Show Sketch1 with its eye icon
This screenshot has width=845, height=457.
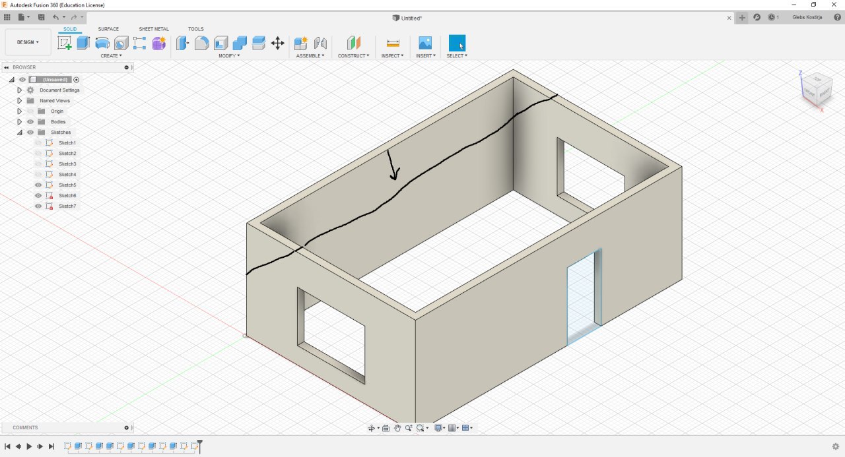click(38, 142)
